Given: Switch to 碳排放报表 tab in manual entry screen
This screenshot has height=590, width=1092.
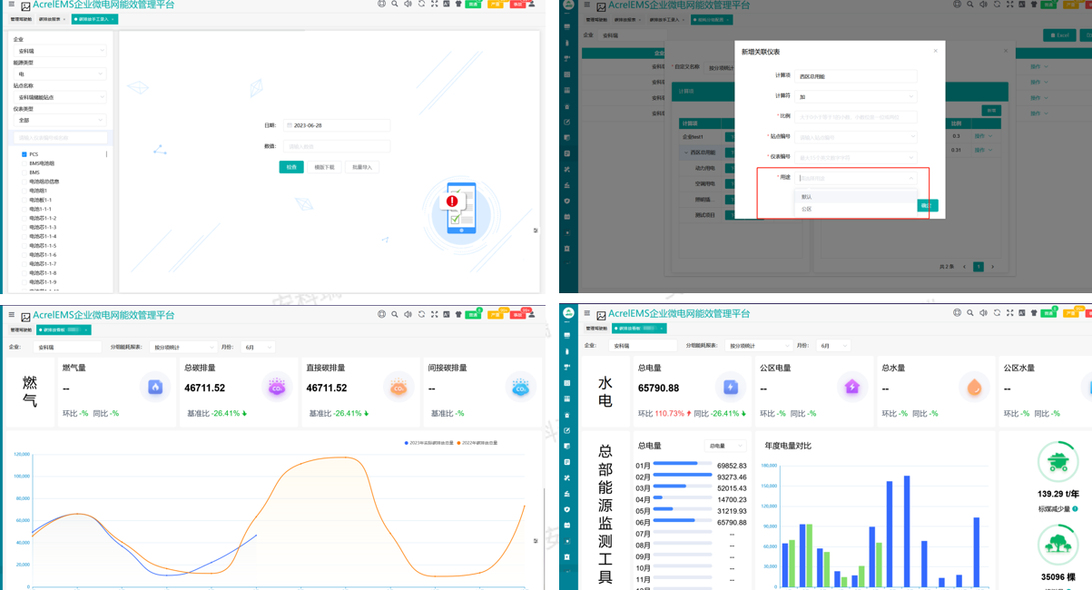Looking at the screenshot, I should pyautogui.click(x=51, y=19).
